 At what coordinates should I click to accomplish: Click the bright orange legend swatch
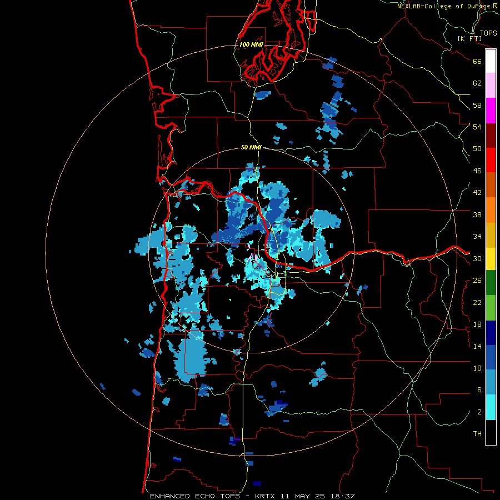coord(491,210)
